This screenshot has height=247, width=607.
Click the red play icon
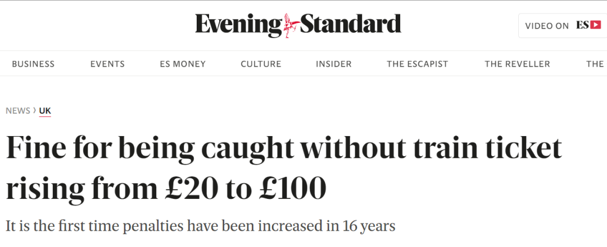coord(596,25)
